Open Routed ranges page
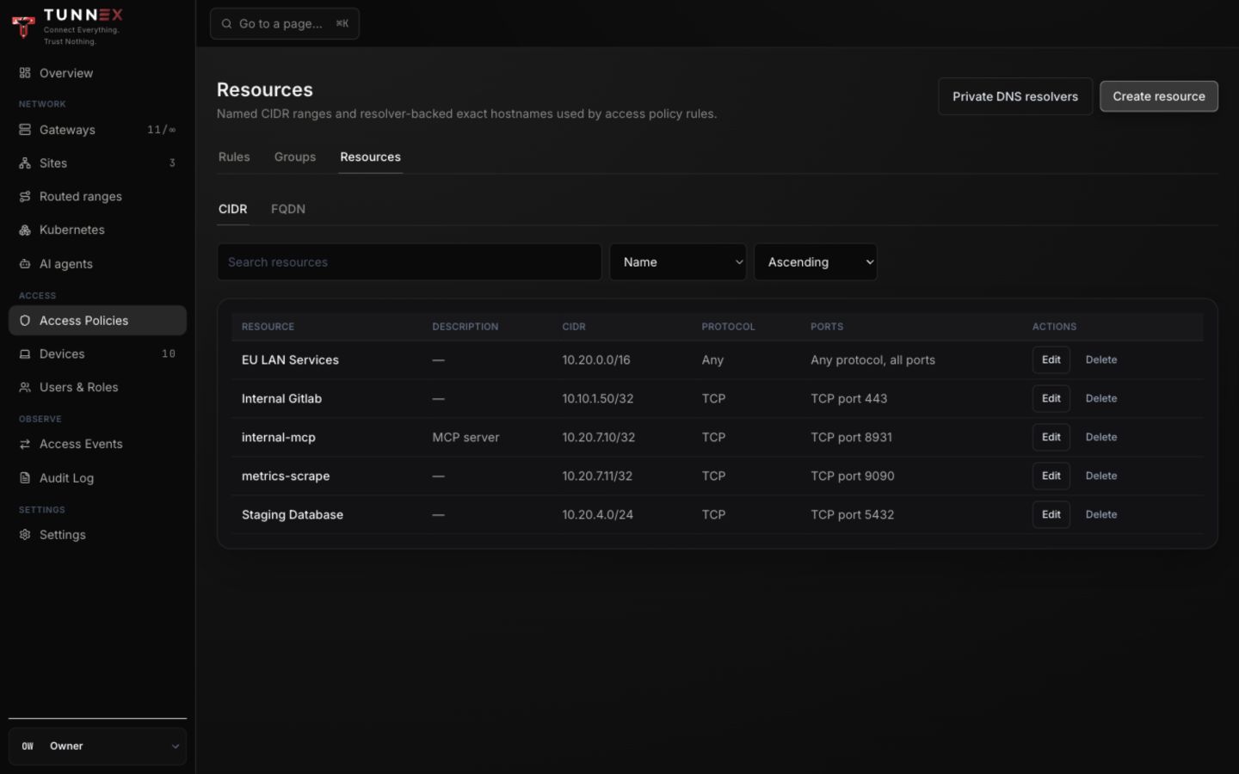 (97, 197)
